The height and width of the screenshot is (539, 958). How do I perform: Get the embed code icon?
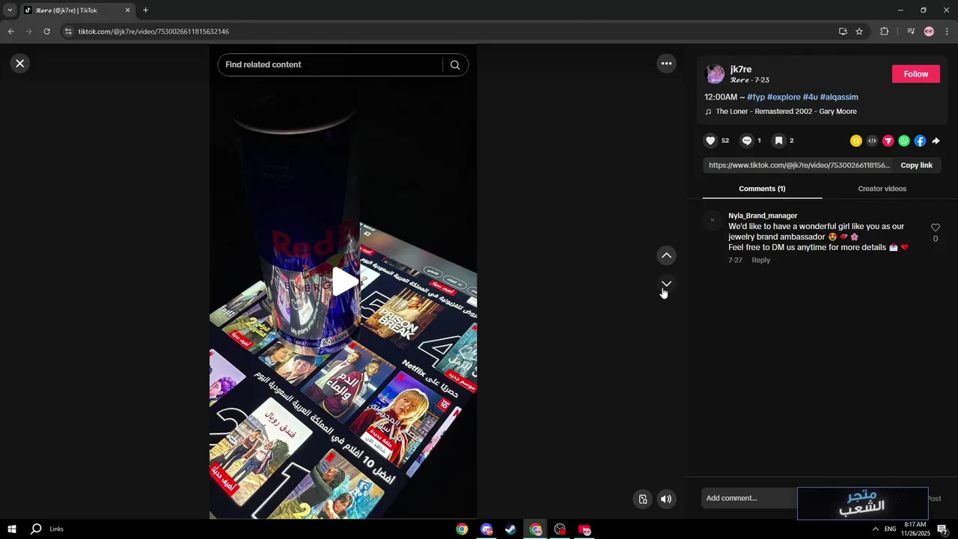[872, 141]
